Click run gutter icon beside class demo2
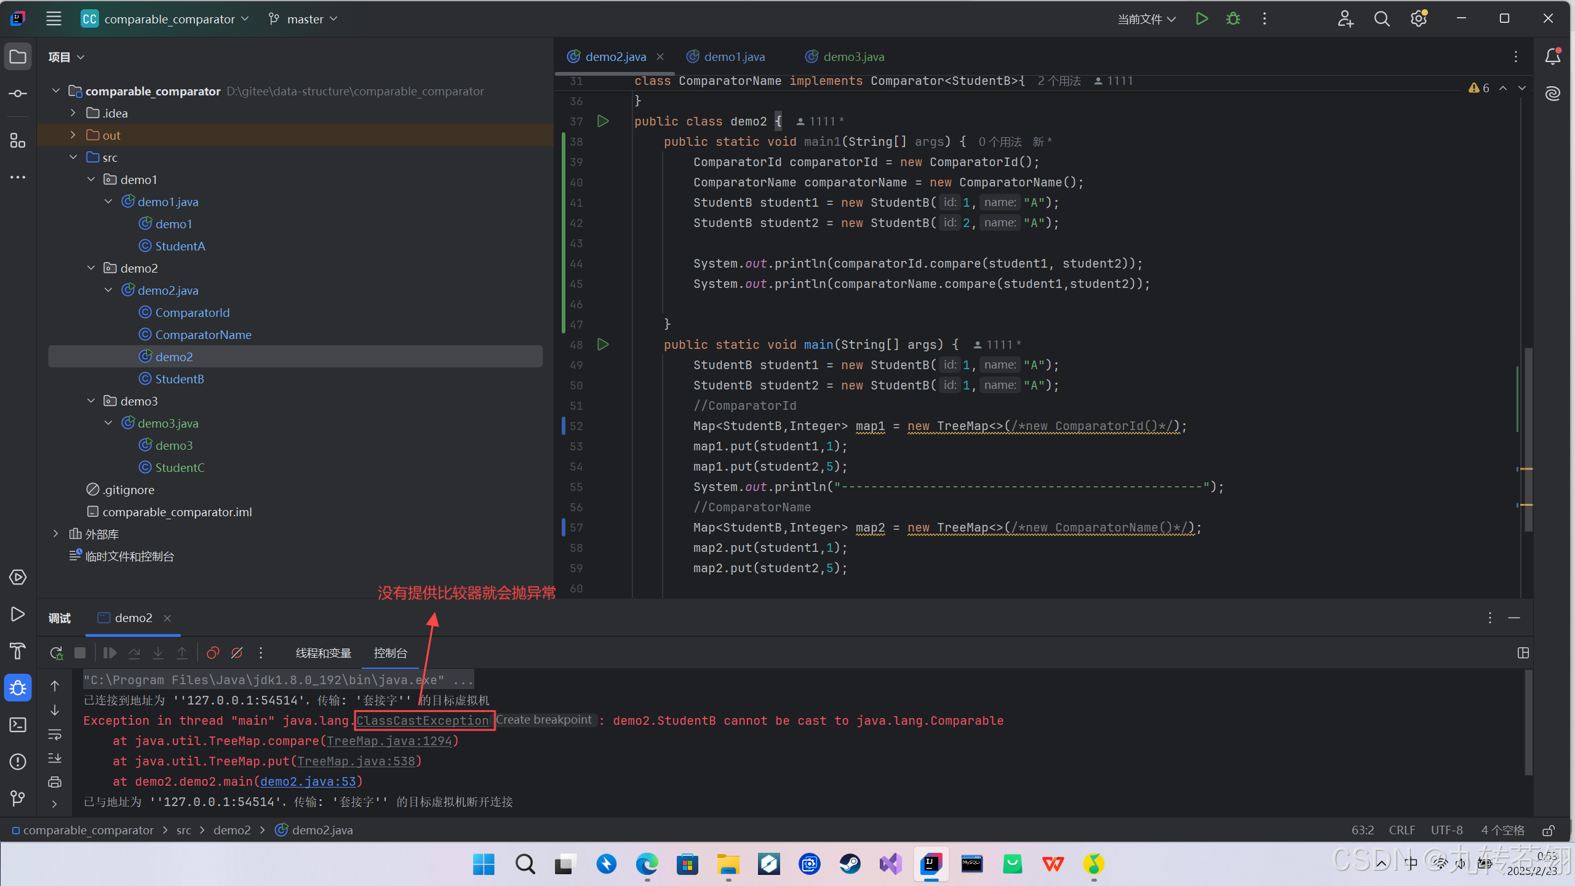This screenshot has height=886, width=1575. tap(603, 121)
